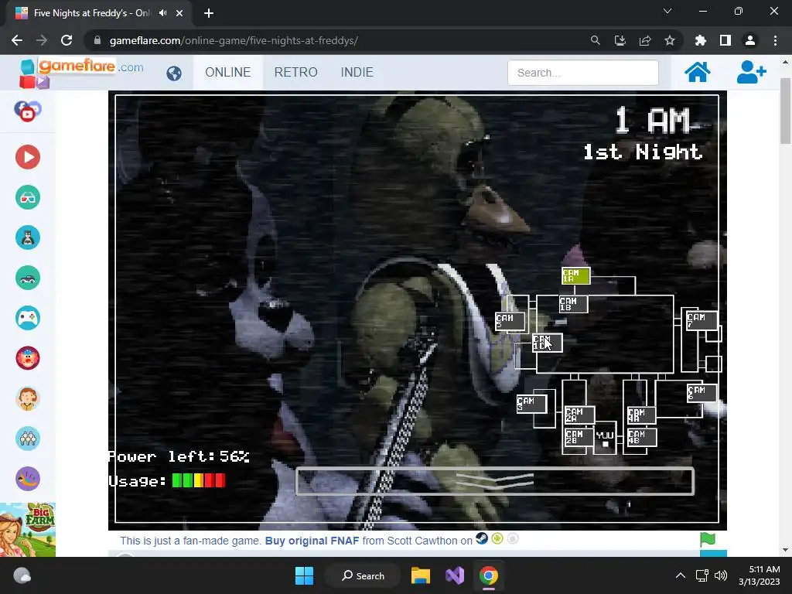
Task: Open the ONLINE games tab
Action: point(228,72)
